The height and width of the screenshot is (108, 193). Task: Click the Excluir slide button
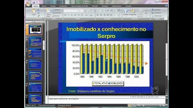(x=56, y=16)
